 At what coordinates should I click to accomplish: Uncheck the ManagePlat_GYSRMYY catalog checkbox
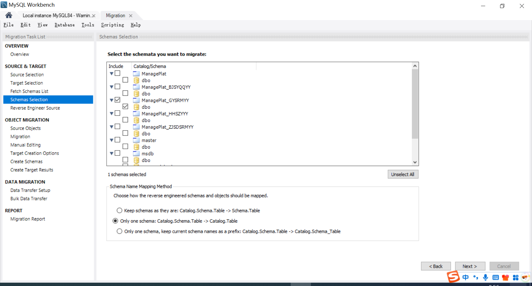(x=117, y=100)
